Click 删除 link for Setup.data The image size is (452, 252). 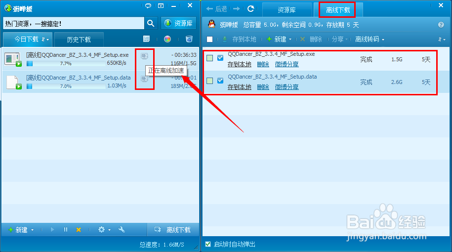[x=263, y=87]
